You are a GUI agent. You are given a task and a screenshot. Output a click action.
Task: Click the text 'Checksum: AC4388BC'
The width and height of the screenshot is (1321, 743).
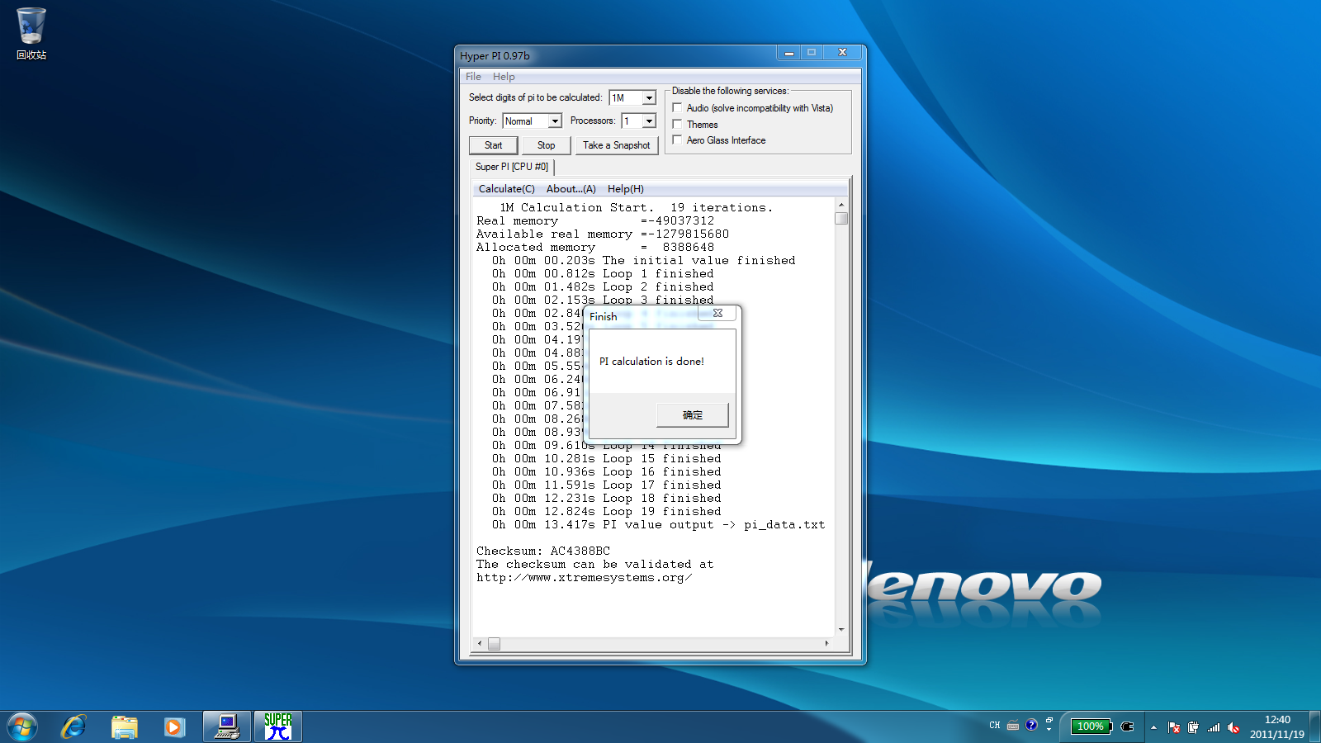click(x=543, y=551)
